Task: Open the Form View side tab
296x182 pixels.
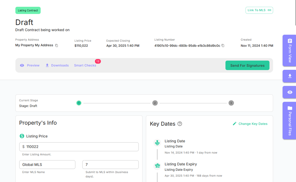Action: click(x=290, y=50)
